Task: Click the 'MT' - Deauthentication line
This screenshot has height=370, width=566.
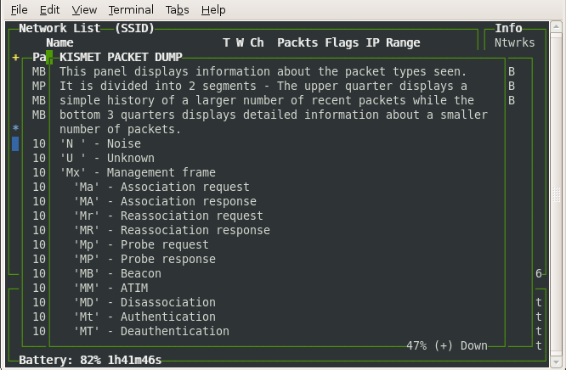Action: click(x=151, y=331)
